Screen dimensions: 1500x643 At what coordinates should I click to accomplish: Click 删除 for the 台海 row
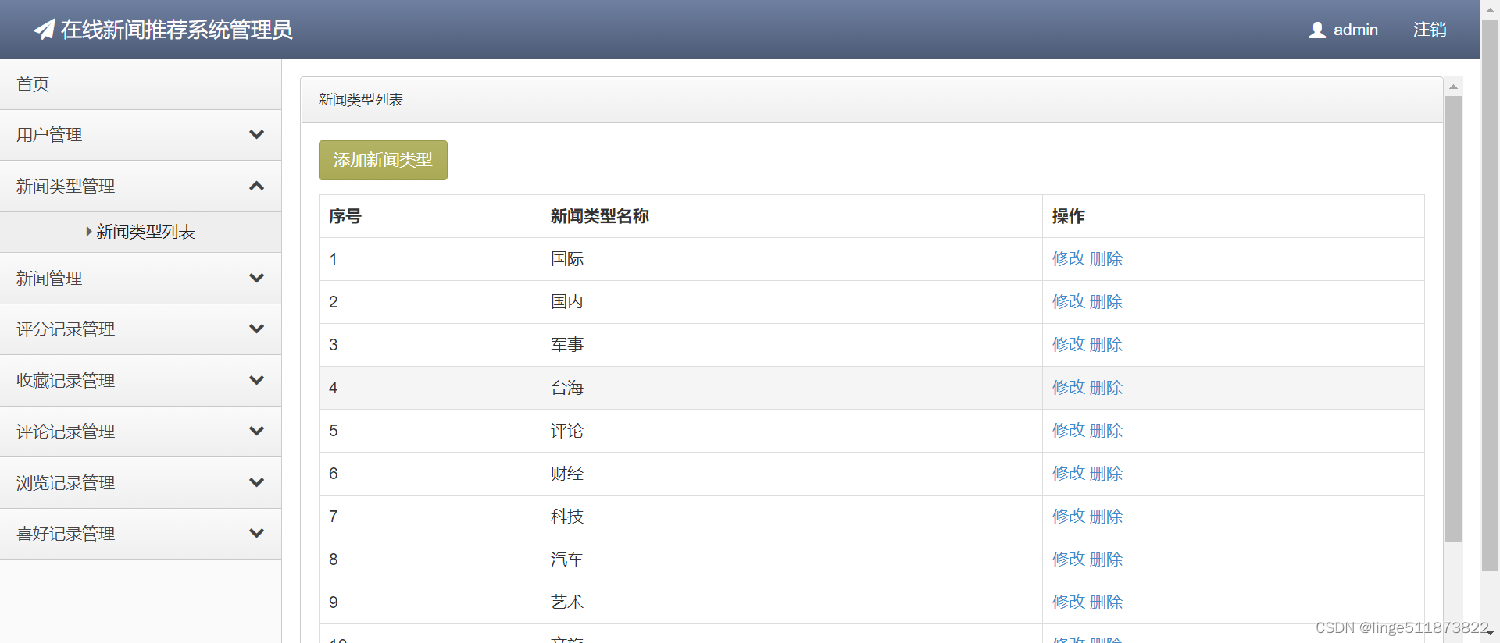click(x=1106, y=388)
